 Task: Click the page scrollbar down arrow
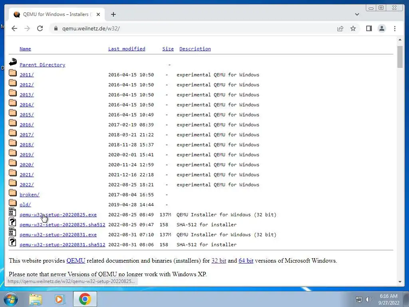click(x=400, y=282)
